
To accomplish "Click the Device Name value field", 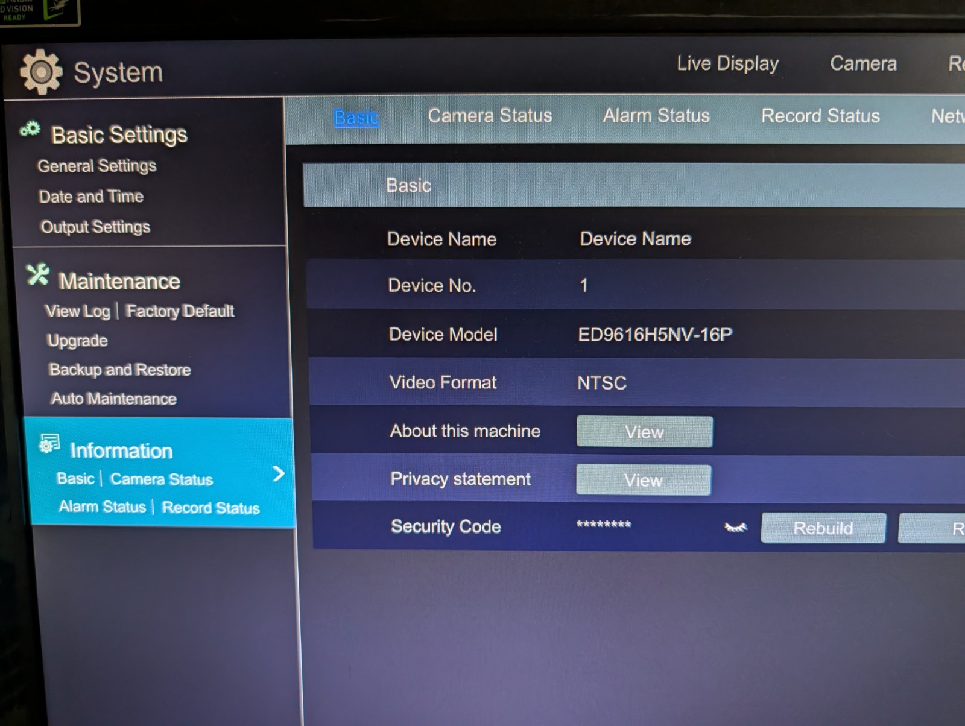I will (635, 239).
